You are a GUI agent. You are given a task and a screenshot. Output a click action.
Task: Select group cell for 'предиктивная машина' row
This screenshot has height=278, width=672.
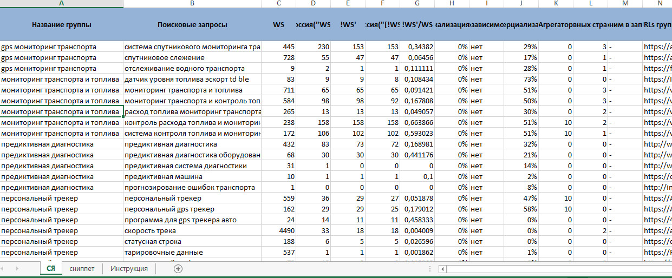[61, 177]
